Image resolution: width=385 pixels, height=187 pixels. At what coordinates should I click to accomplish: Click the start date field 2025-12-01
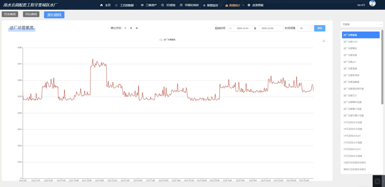coord(243,28)
